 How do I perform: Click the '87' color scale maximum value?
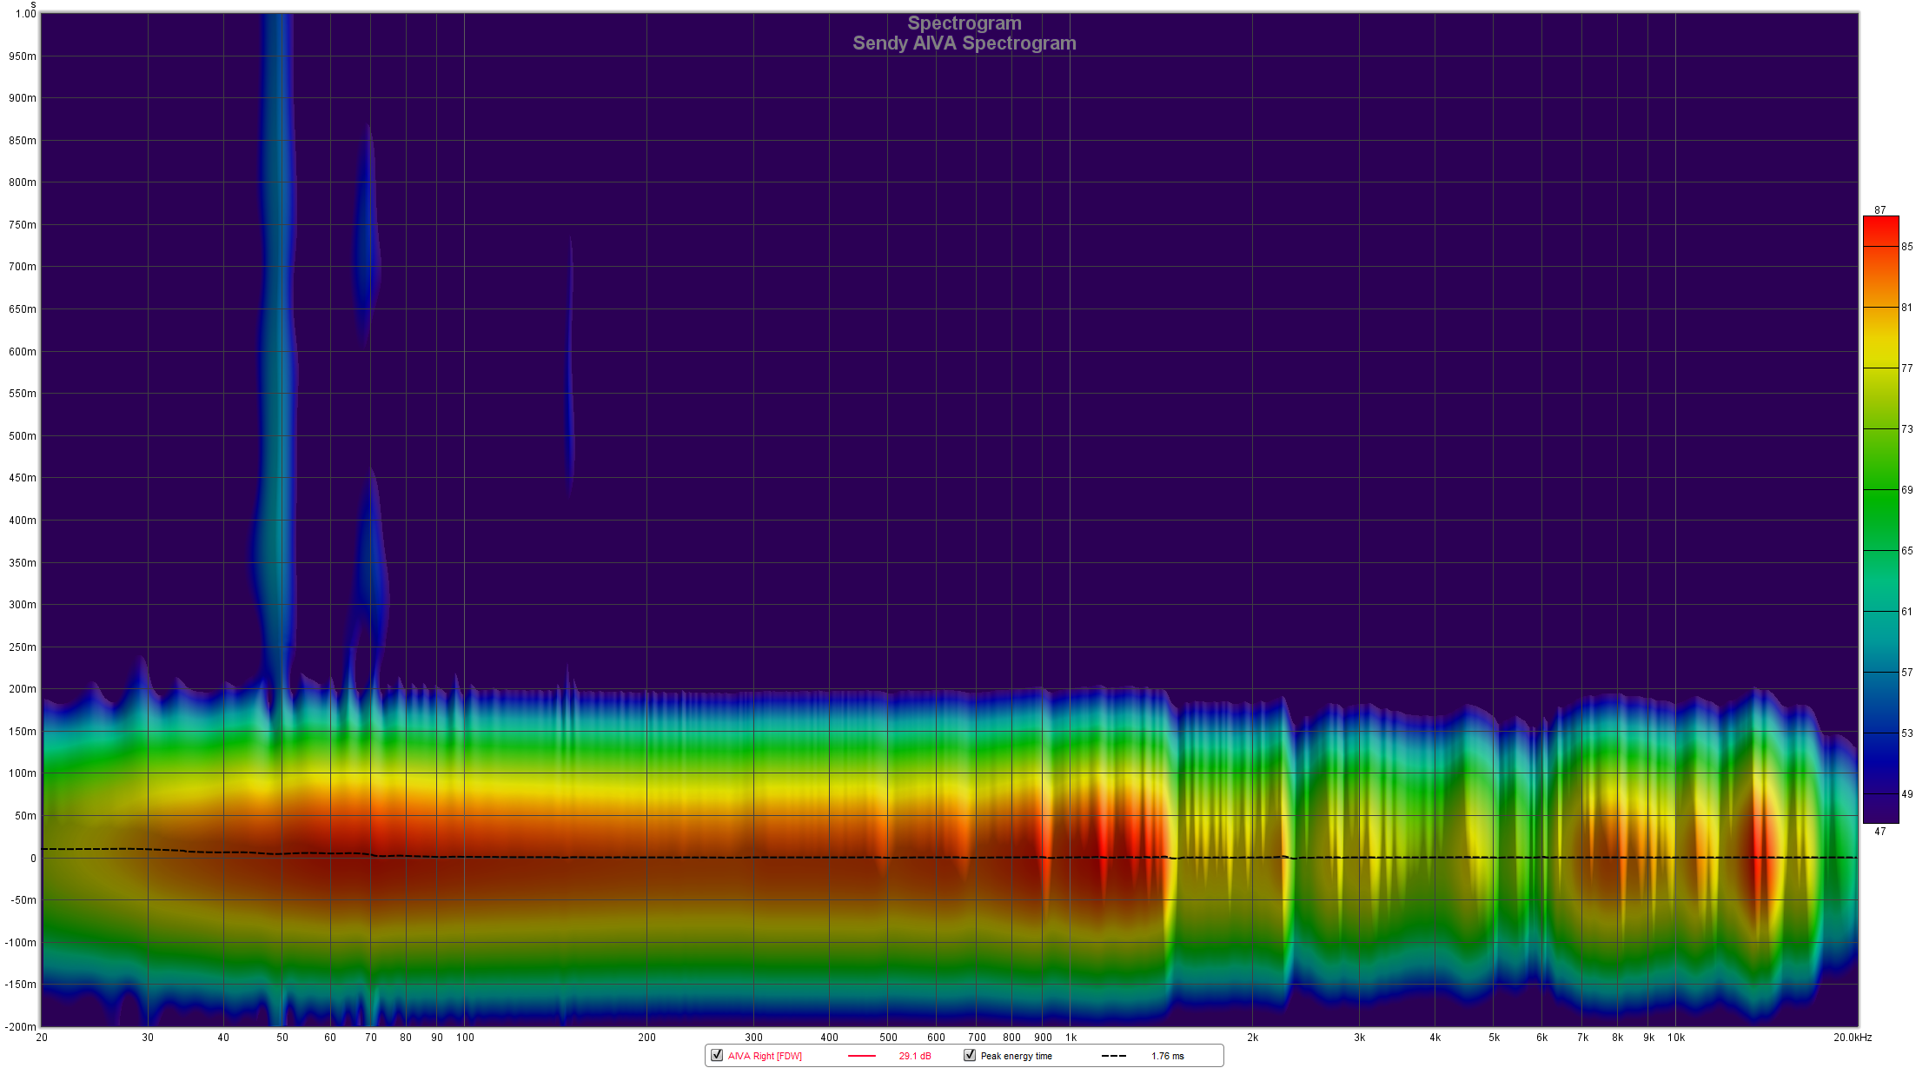(1879, 209)
